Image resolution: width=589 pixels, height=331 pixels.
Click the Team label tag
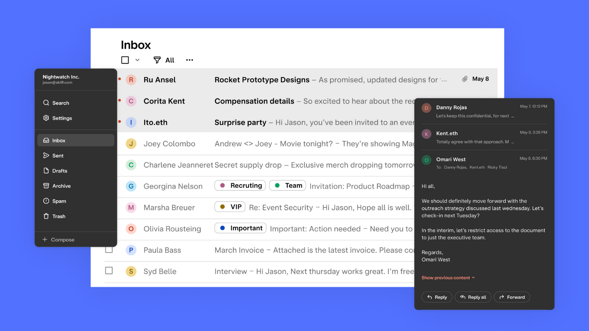coord(288,185)
